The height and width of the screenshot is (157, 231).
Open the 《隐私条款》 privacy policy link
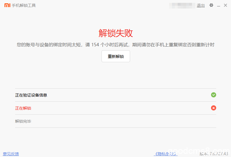point(166,154)
